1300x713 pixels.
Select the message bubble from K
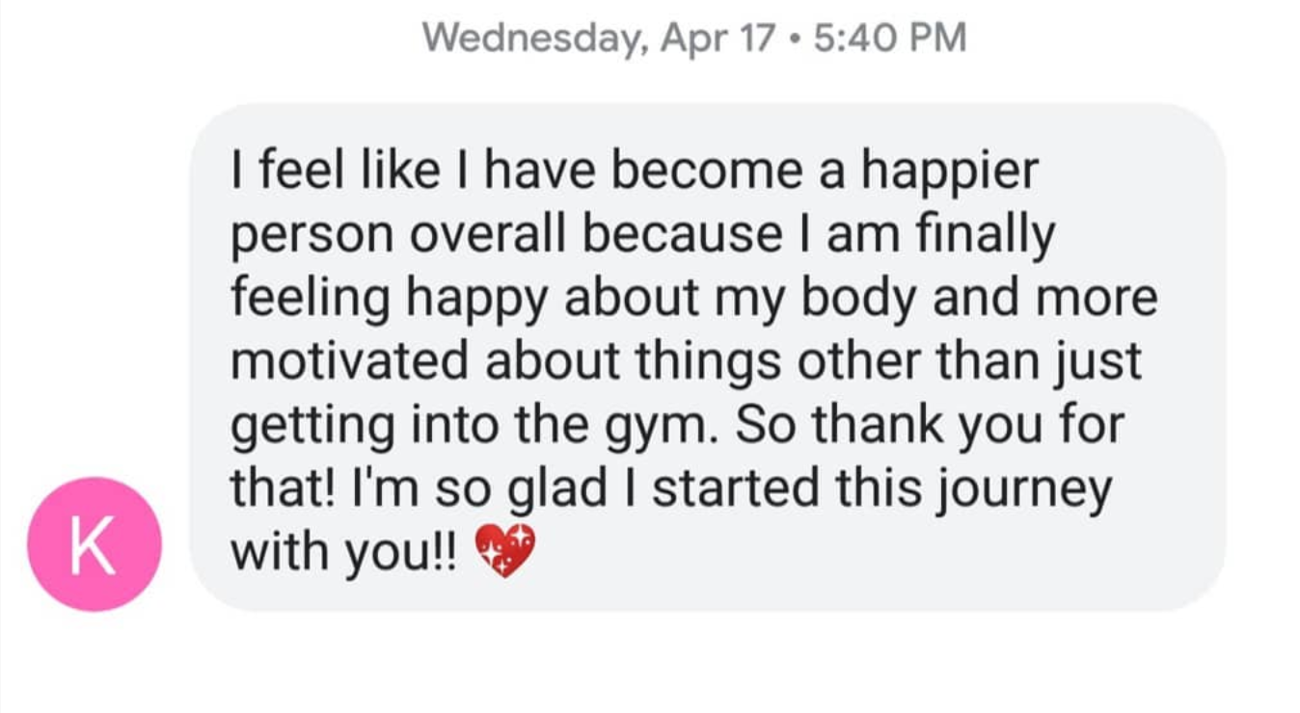coord(708,356)
